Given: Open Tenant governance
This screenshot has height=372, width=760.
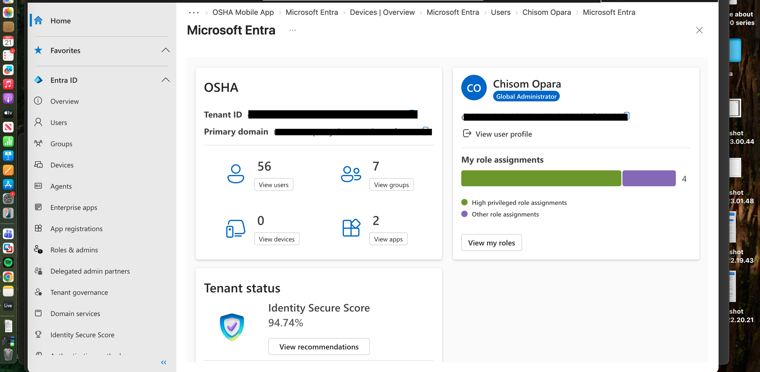Looking at the screenshot, I should tap(79, 292).
